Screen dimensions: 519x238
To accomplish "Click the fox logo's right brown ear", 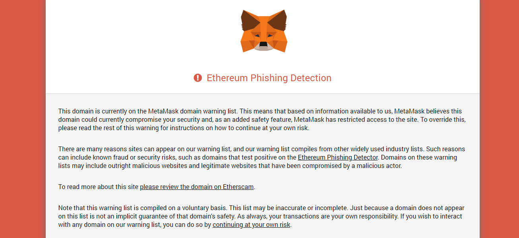I will pyautogui.click(x=278, y=21).
